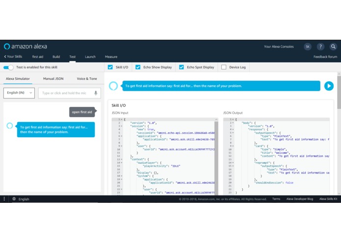Select the "open first aid" utterance bubble
This screenshot has height=242, width=341.
tap(82, 112)
